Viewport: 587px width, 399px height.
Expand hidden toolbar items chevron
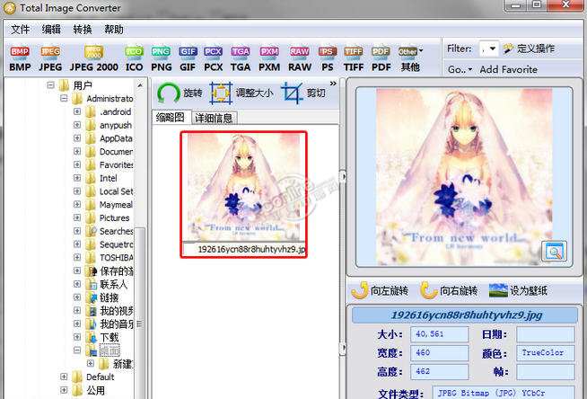pyautogui.click(x=333, y=84)
